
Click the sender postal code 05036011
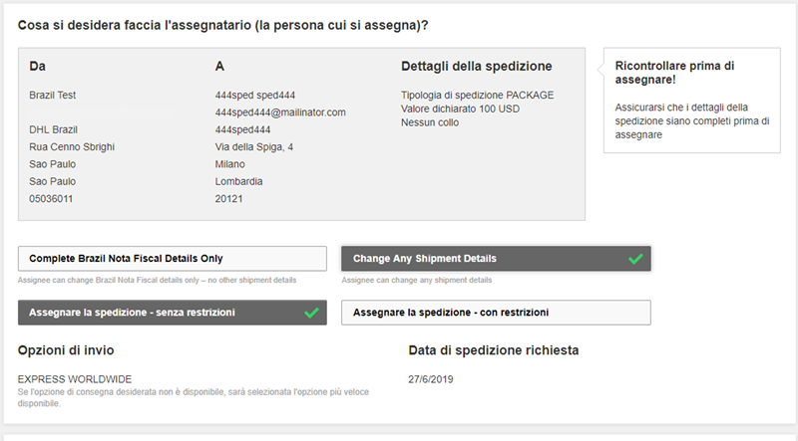coord(51,199)
